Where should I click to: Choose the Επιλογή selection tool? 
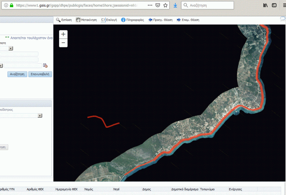pos(109,20)
